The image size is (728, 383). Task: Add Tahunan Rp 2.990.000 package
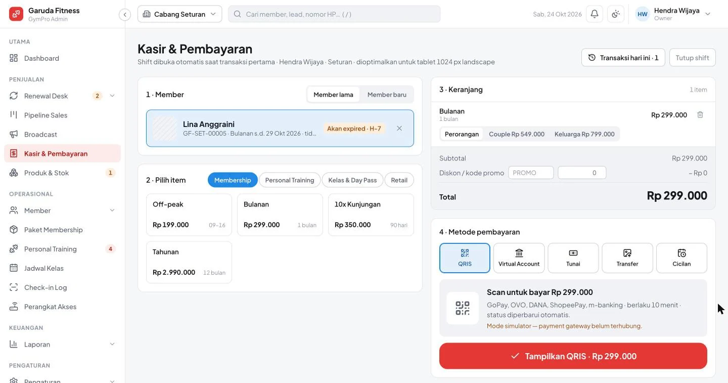coord(189,262)
